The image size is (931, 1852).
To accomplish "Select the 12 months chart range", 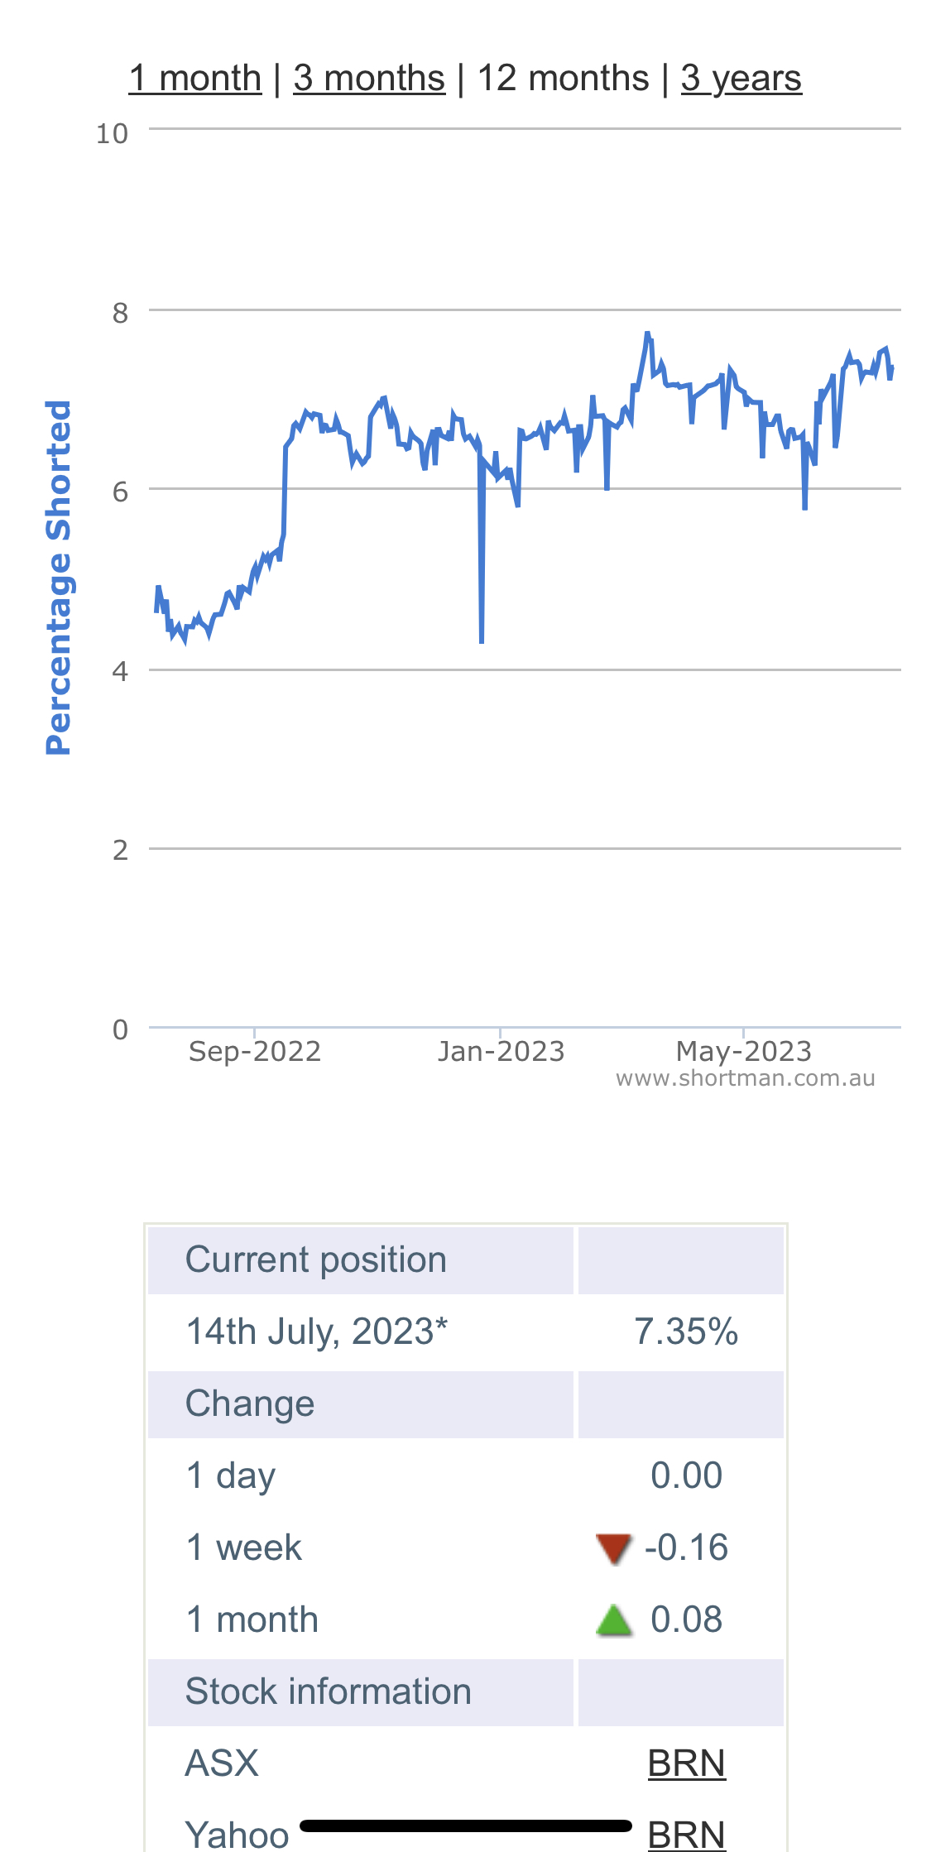I will tap(563, 79).
